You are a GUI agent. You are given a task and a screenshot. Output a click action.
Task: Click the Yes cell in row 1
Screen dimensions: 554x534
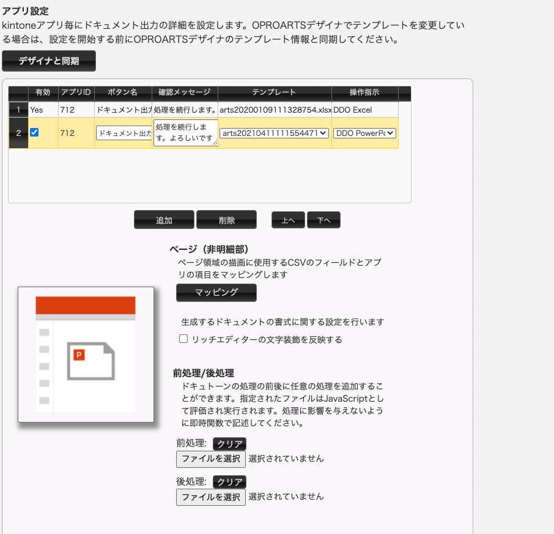[x=43, y=110]
